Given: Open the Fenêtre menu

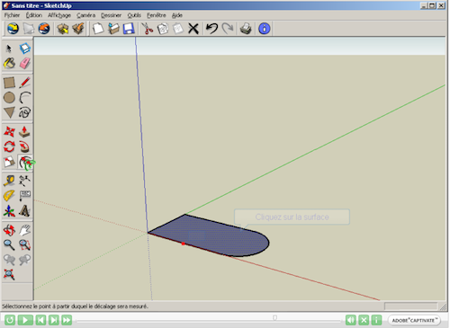Looking at the screenshot, I should click(157, 15).
